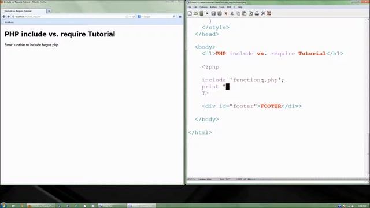Click the Emacs Save As toolbar icon
Screen dimensions: 370x208
[220, 13]
